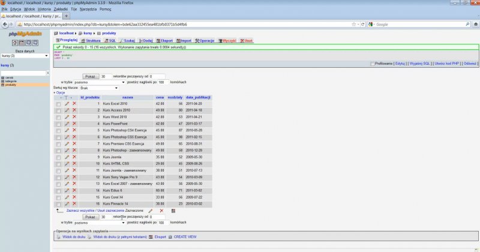480x252 pixels.
Task: Tick the checkbox for Kurs Pinnacle 14
Action: [58, 203]
